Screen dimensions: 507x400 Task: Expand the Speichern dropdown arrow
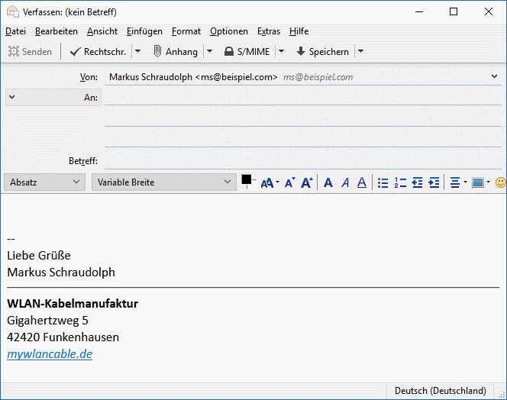(361, 52)
